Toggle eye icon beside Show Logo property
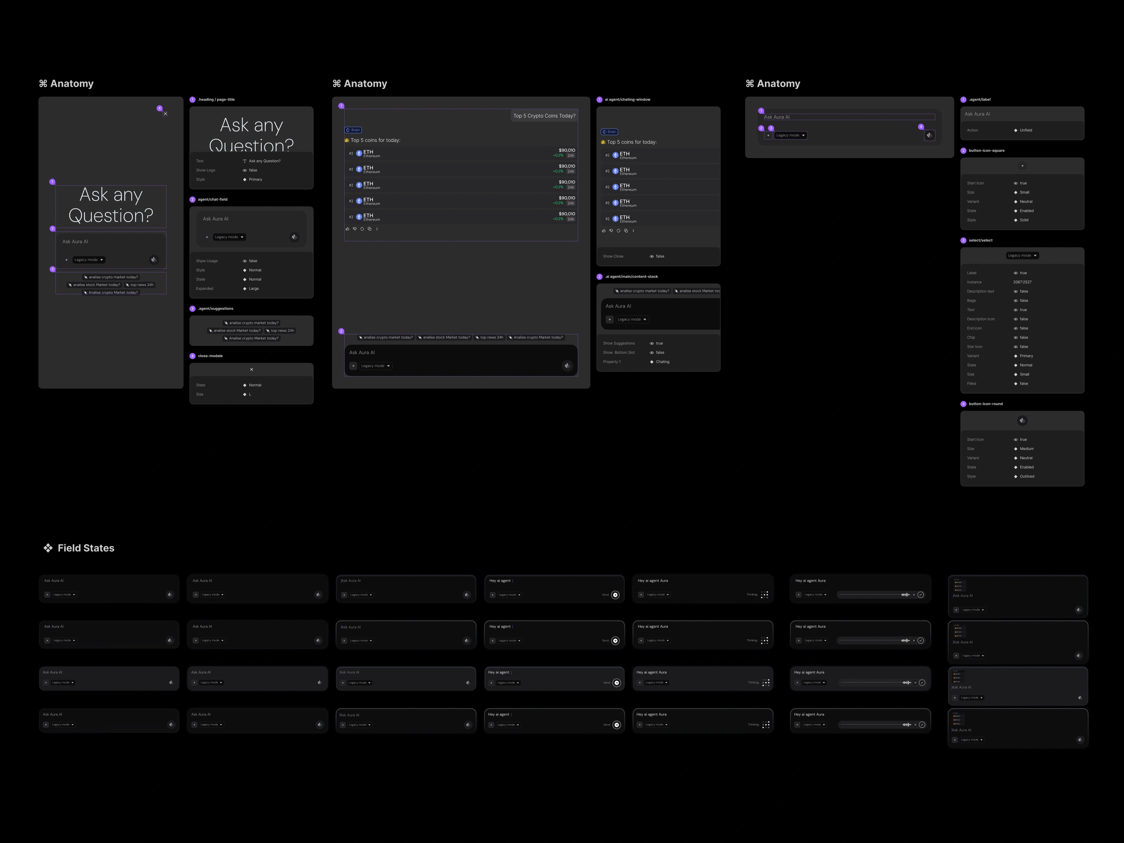The width and height of the screenshot is (1124, 843). point(244,170)
